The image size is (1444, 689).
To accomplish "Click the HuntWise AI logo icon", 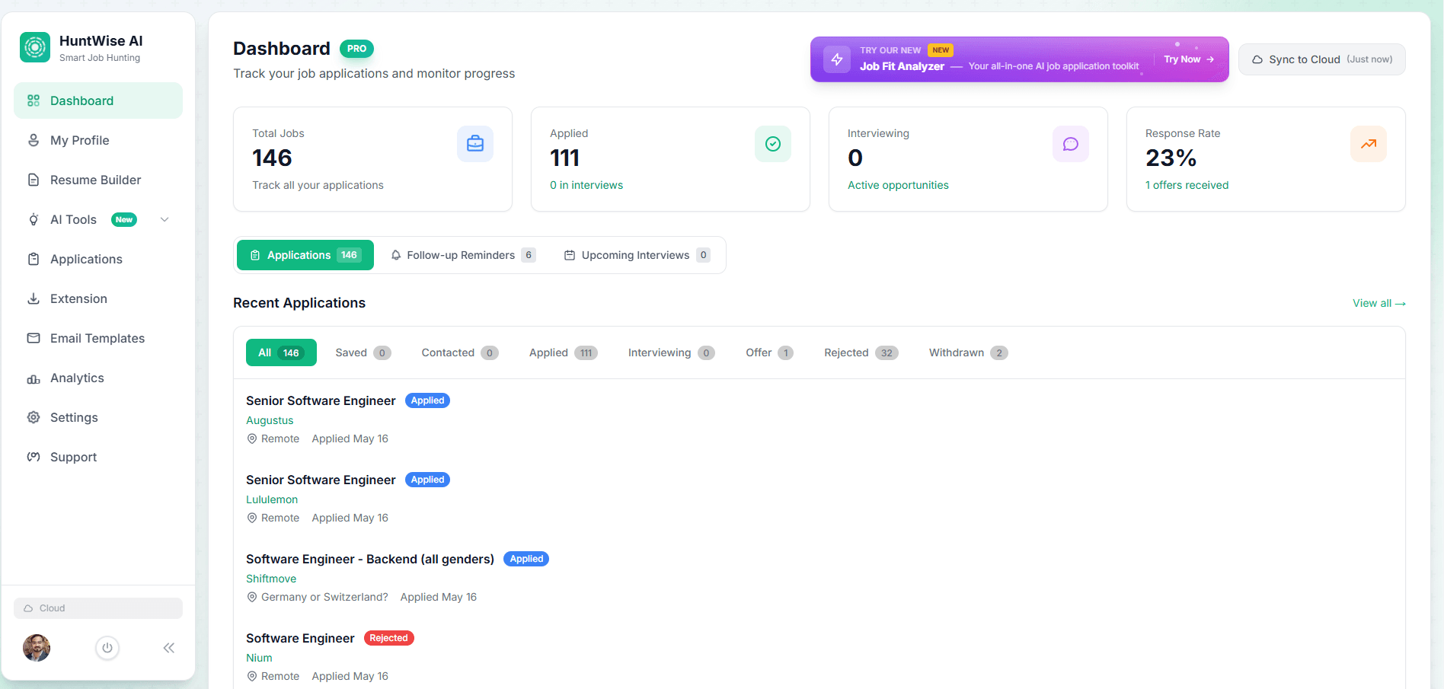I will pyautogui.click(x=35, y=47).
